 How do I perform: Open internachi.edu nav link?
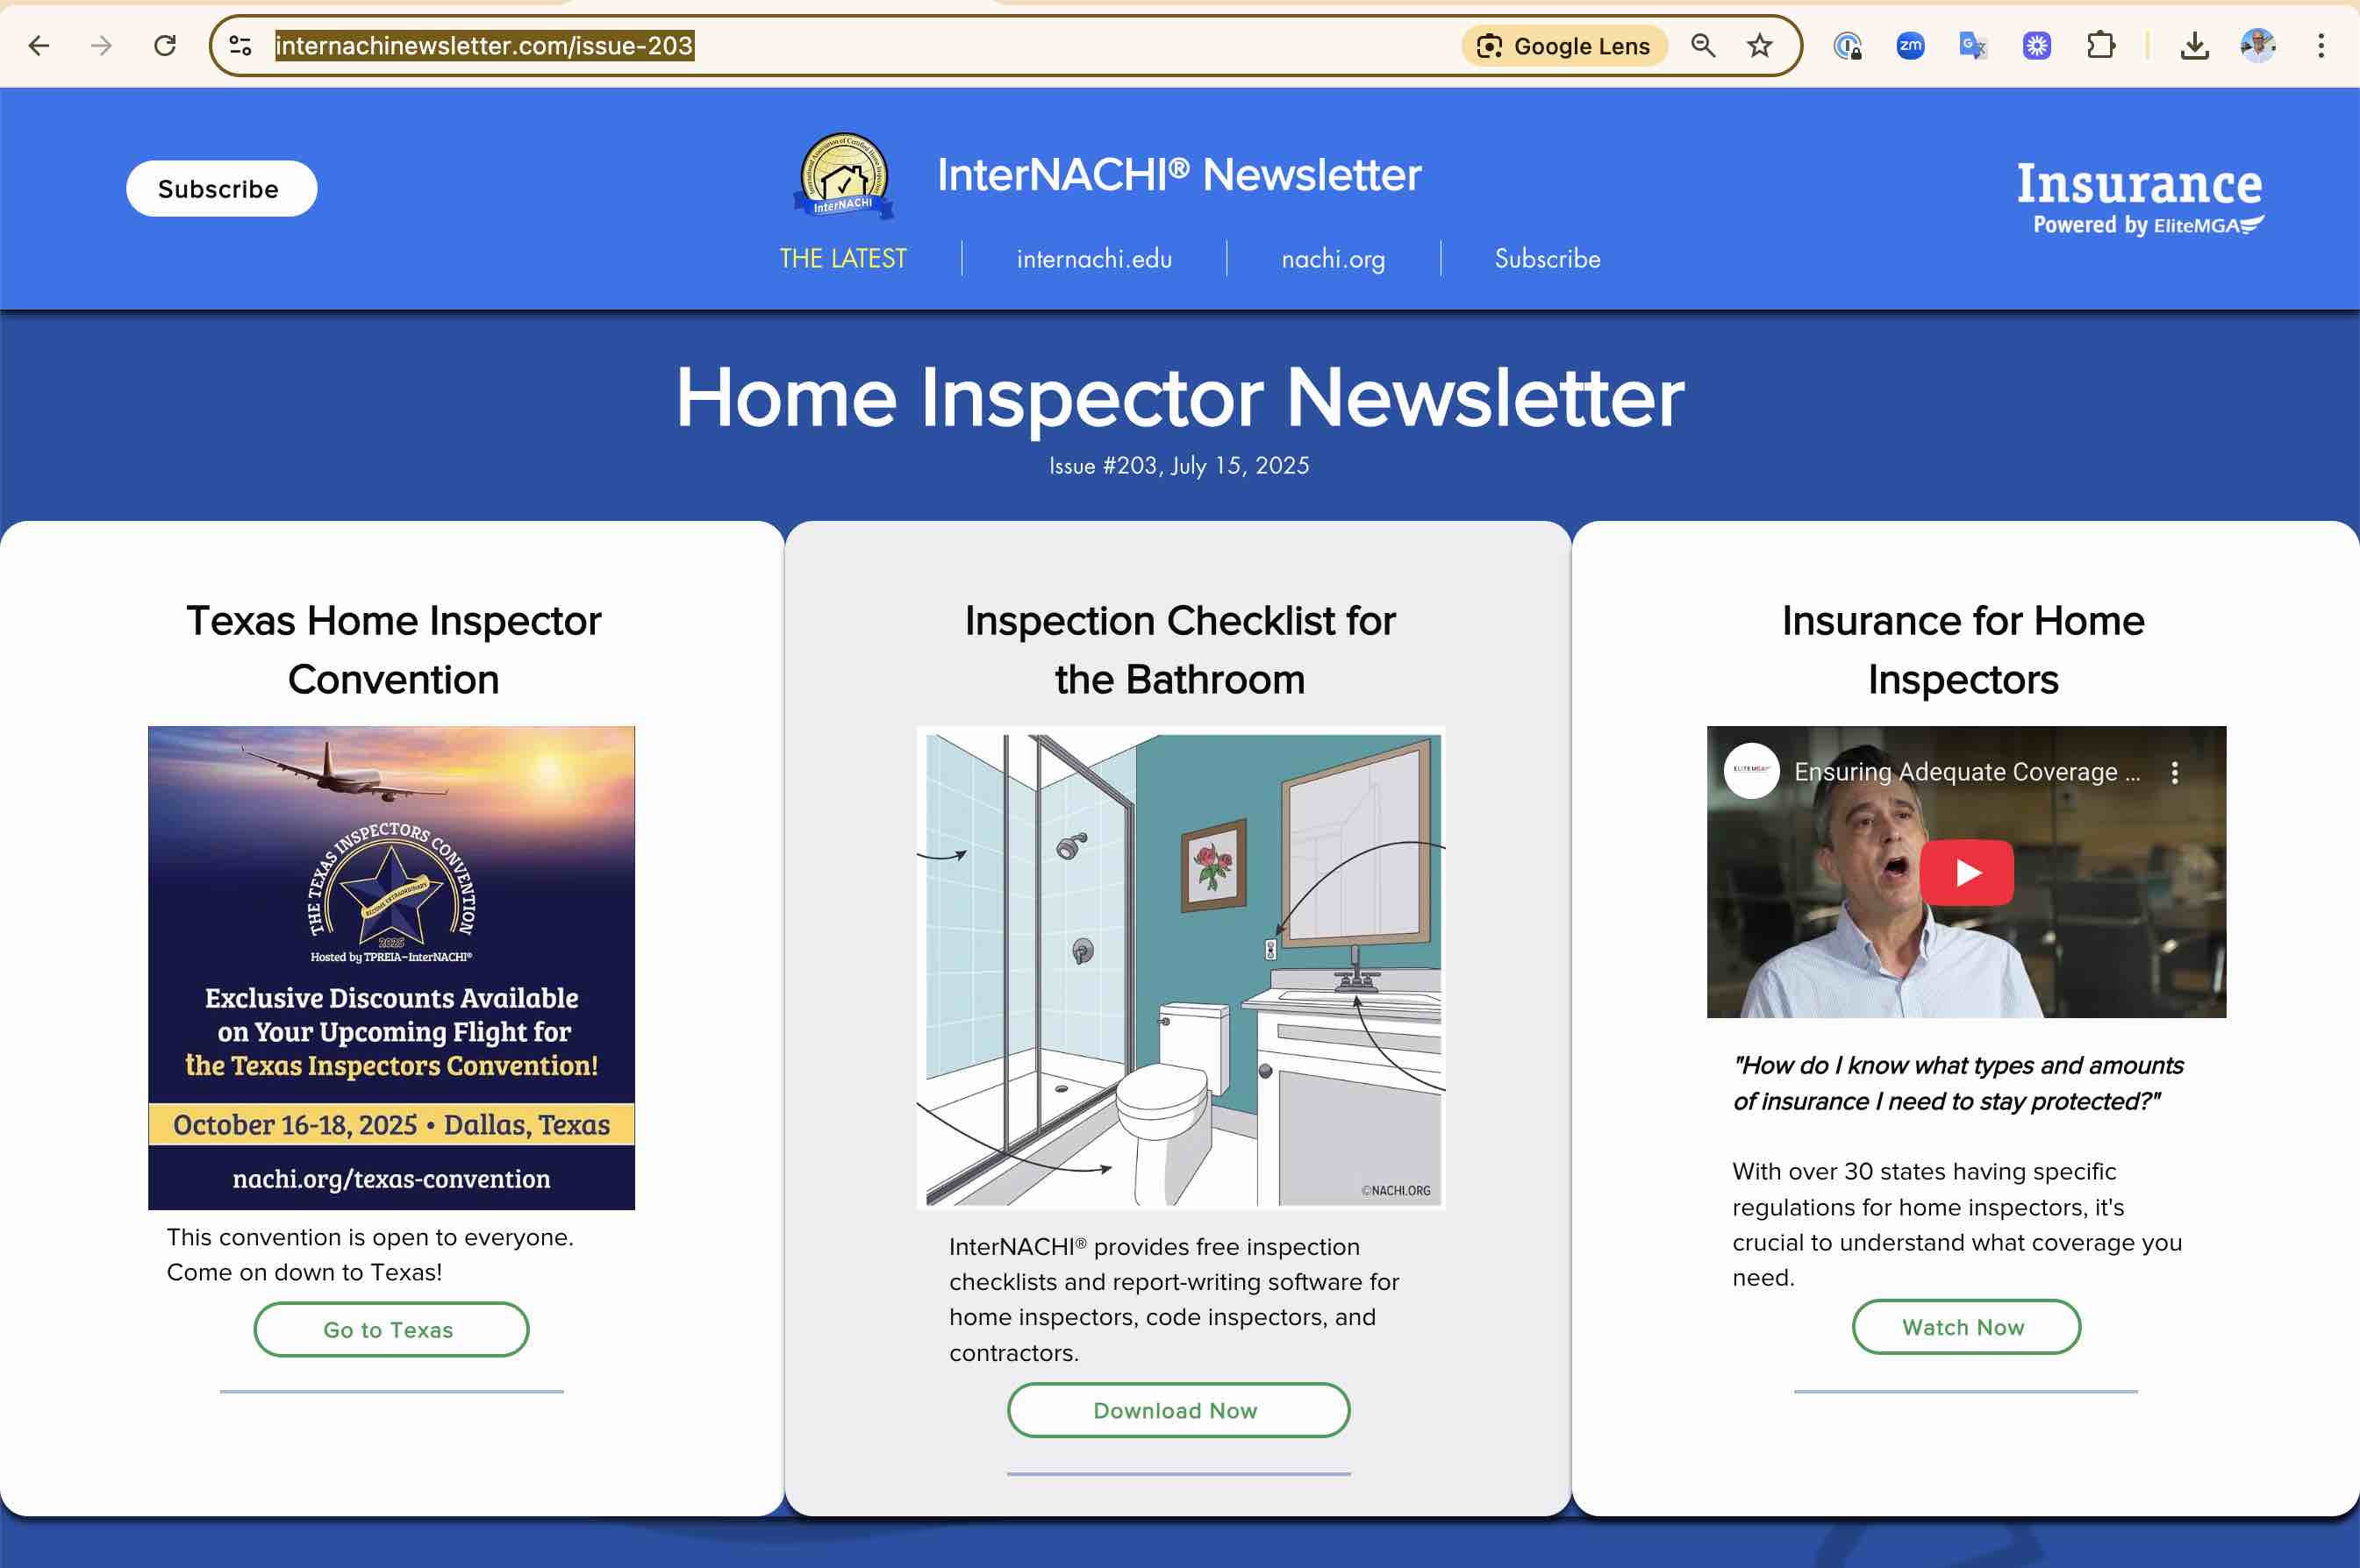click(x=1093, y=258)
